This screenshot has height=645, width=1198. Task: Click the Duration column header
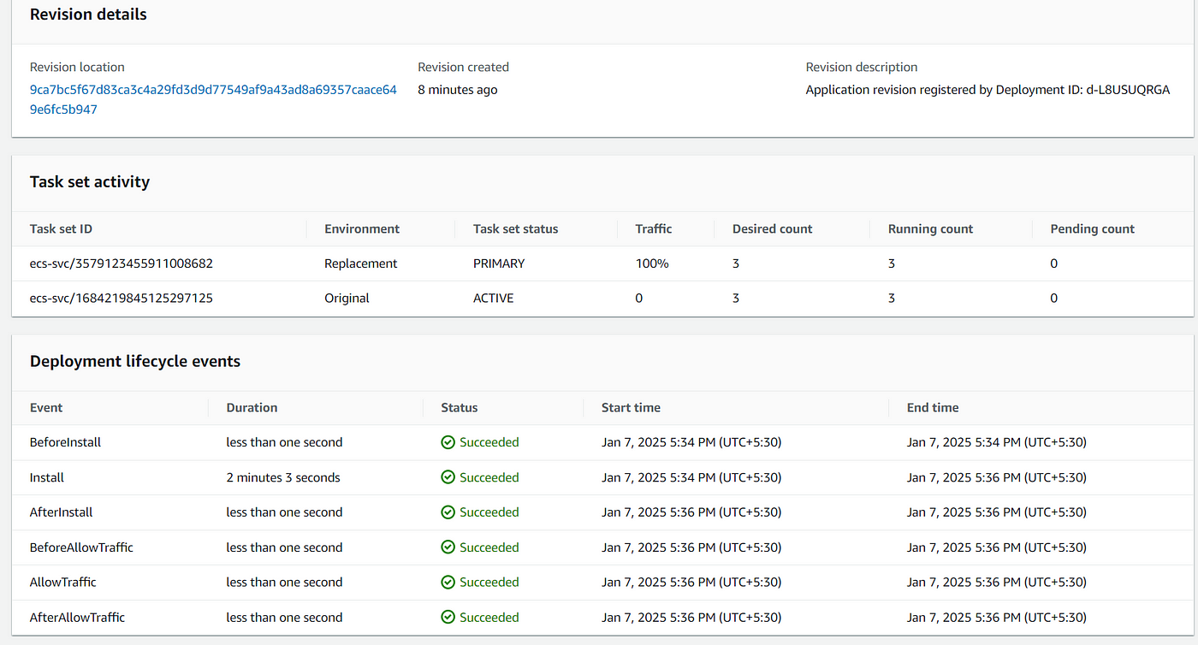tap(252, 407)
